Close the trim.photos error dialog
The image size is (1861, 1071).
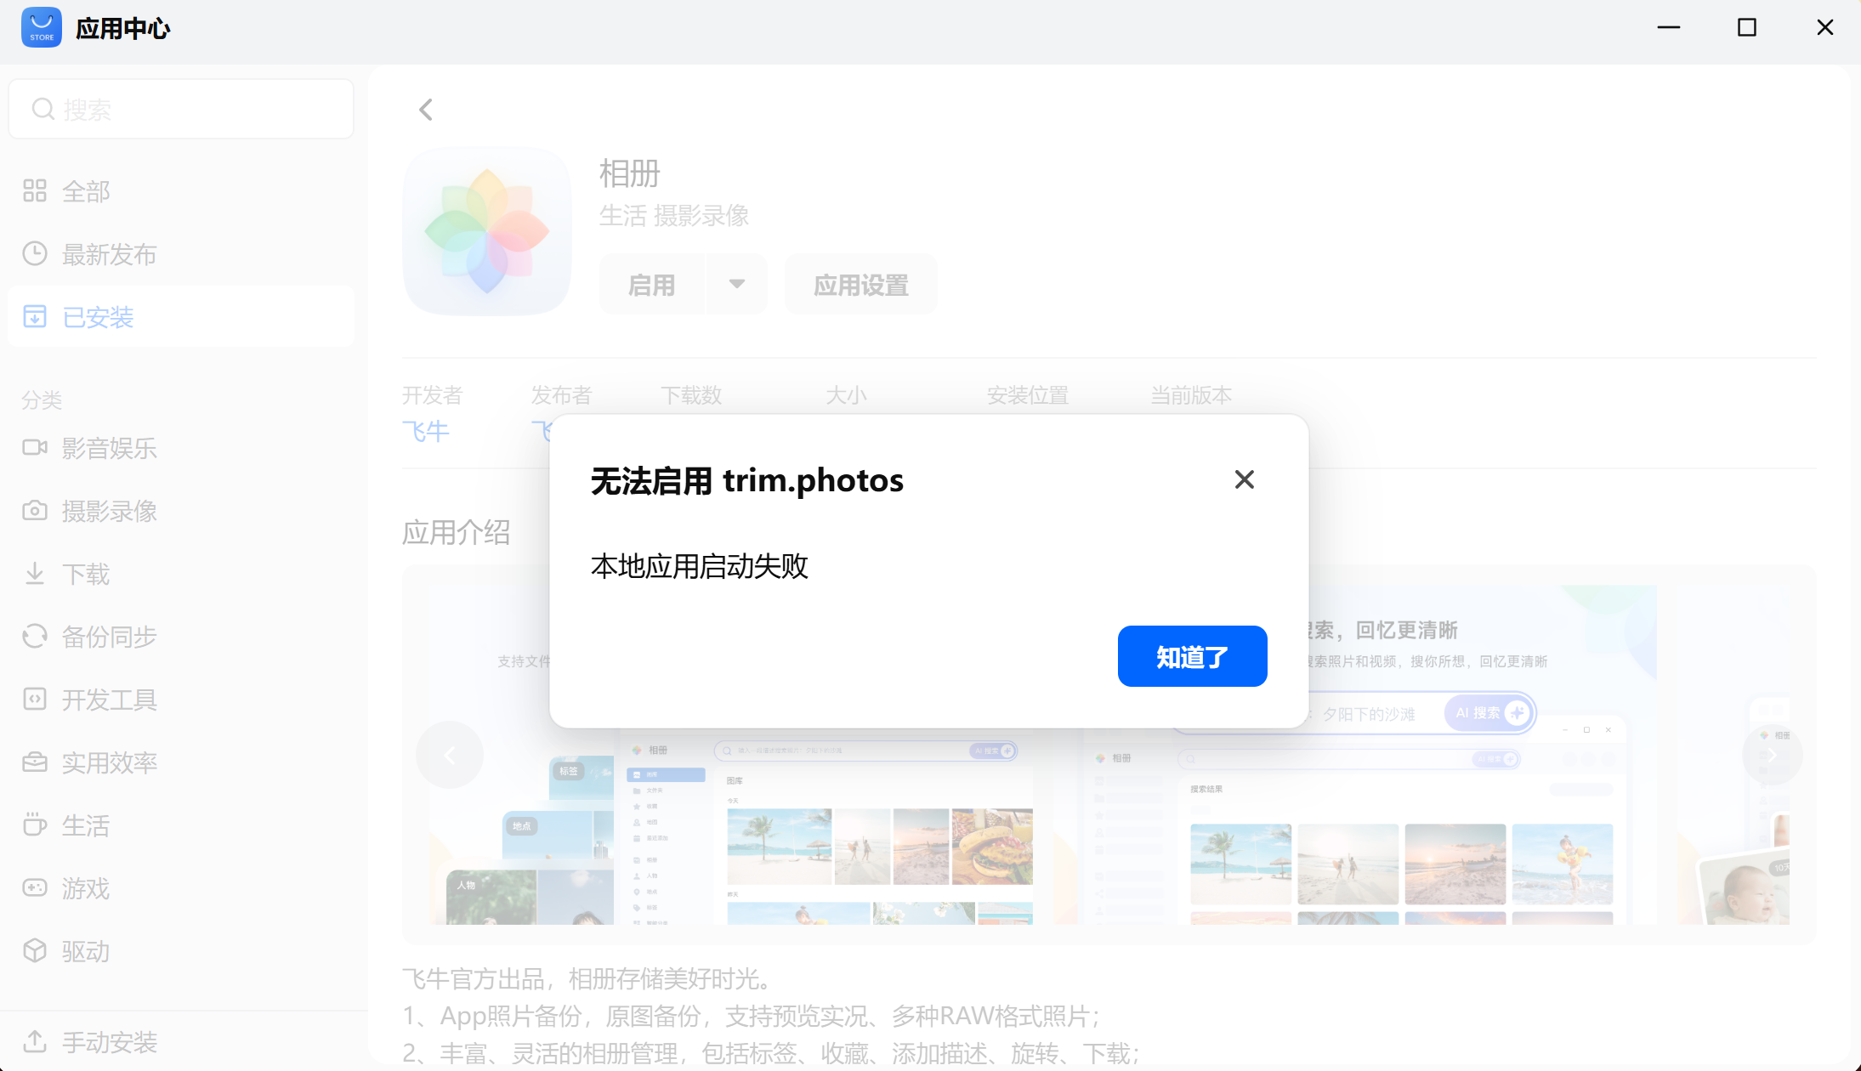click(x=1244, y=479)
